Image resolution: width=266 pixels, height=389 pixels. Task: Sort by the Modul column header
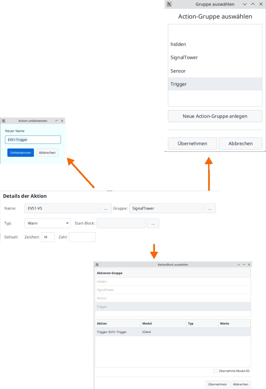coord(164,323)
